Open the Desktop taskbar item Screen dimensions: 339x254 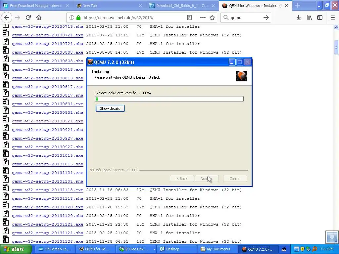click(x=177, y=249)
